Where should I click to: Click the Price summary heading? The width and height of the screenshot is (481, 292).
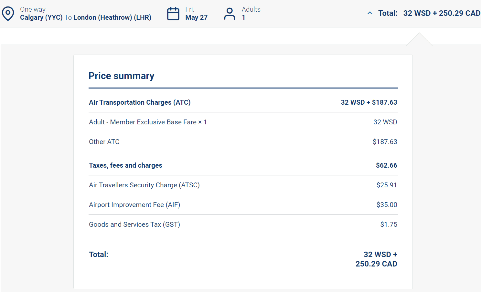tap(122, 76)
